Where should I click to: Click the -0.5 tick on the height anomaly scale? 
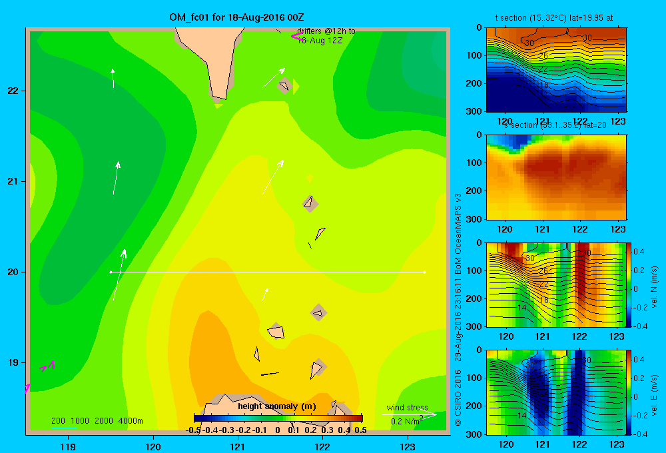point(194,430)
